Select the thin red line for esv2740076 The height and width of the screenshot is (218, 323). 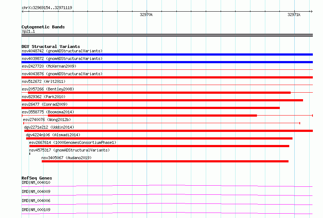(162, 123)
